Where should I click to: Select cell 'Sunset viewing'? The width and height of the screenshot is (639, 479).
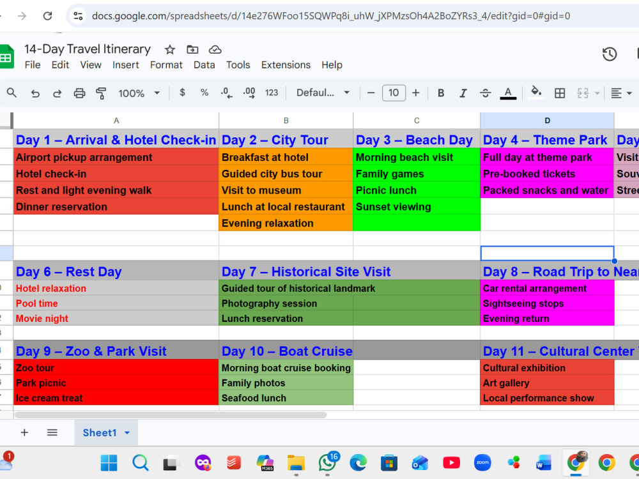pos(417,206)
